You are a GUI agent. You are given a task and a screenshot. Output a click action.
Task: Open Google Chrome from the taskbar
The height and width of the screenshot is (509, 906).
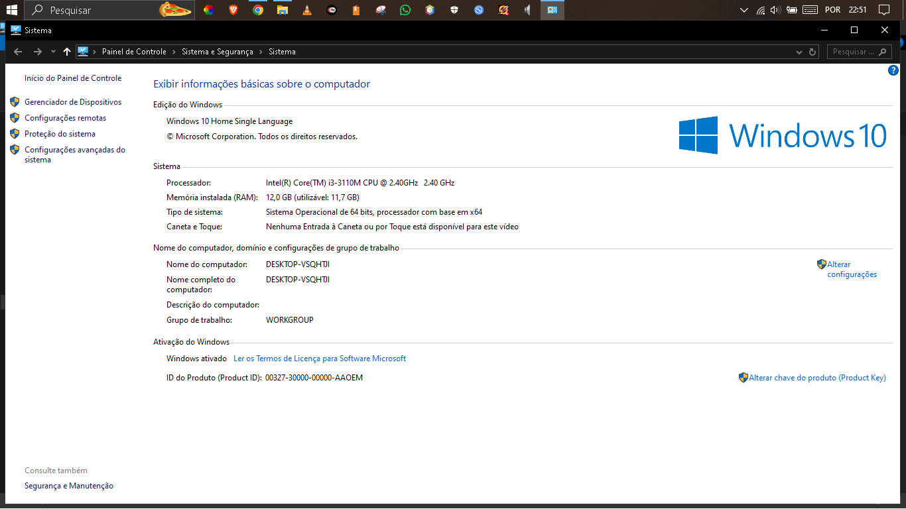[258, 10]
